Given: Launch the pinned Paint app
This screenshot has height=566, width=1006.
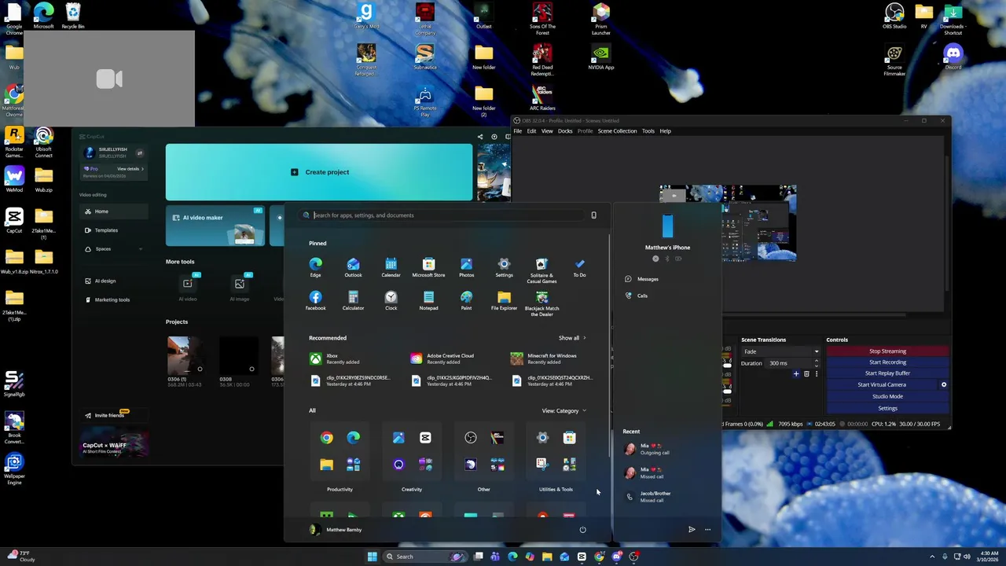Looking at the screenshot, I should (x=466, y=300).
